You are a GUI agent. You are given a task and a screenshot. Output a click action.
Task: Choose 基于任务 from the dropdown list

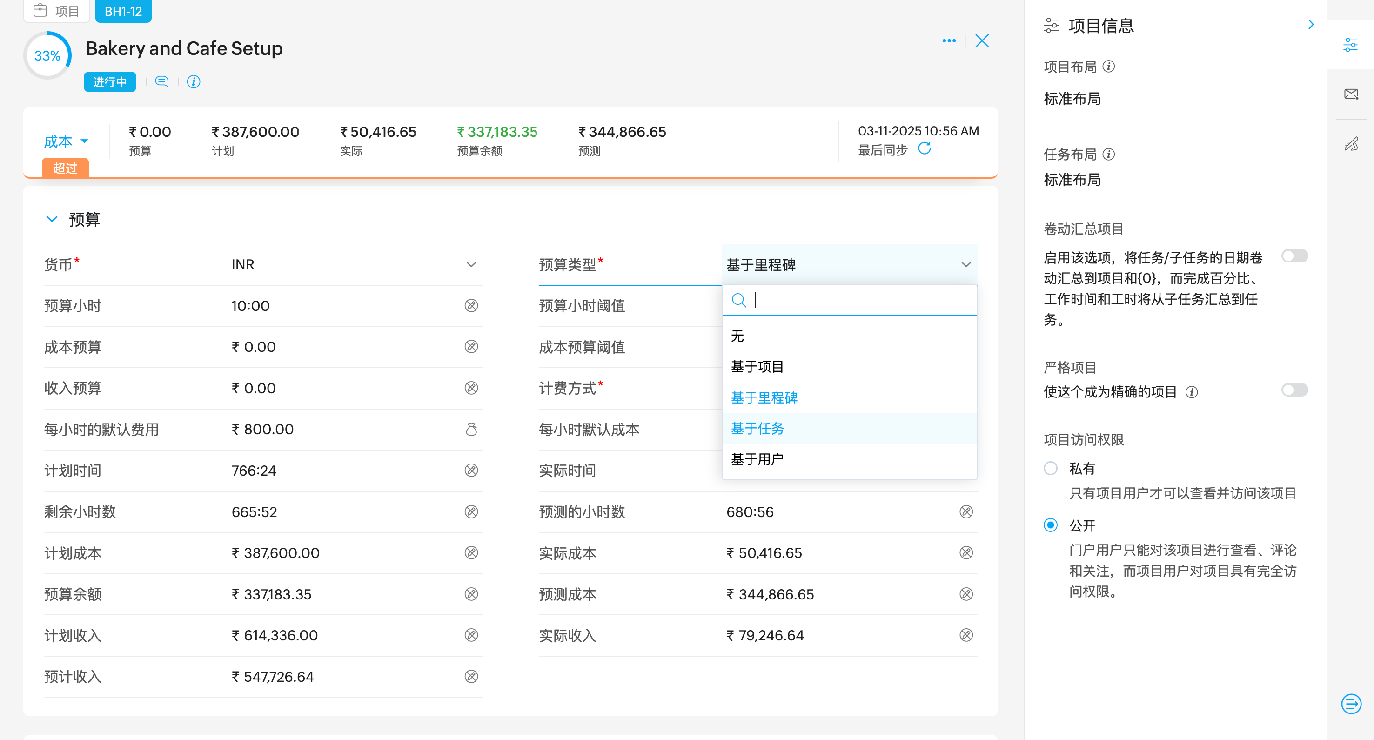coord(757,429)
